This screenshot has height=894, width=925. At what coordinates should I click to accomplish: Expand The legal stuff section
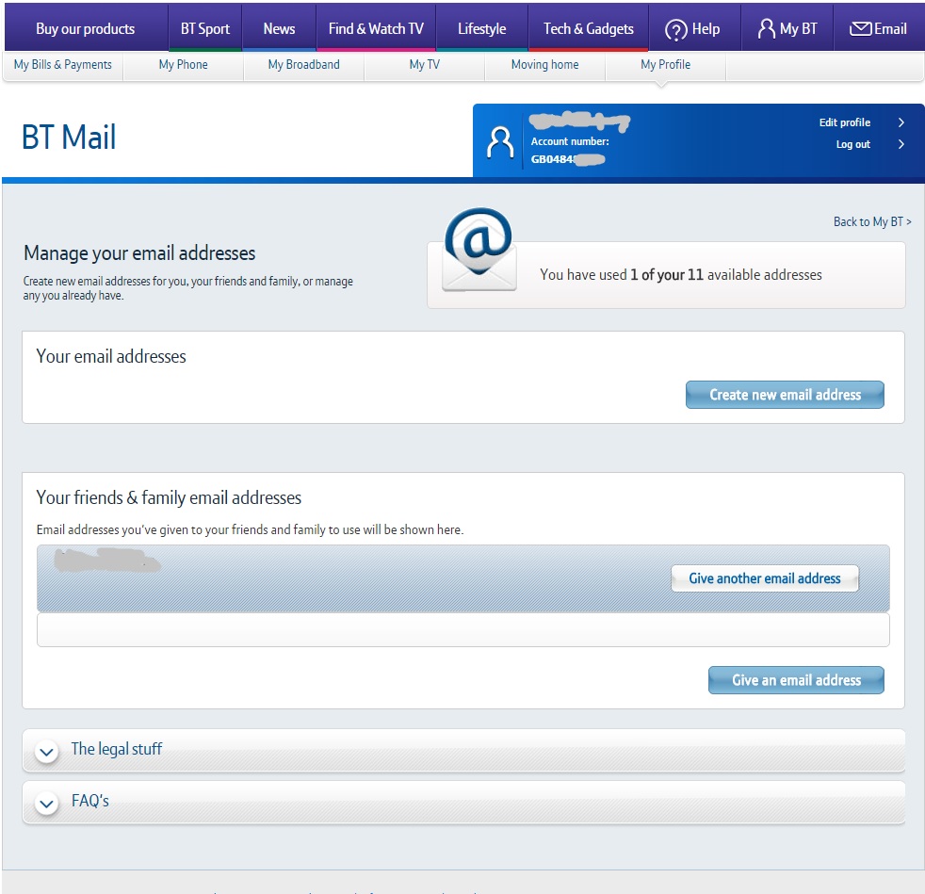coord(46,751)
